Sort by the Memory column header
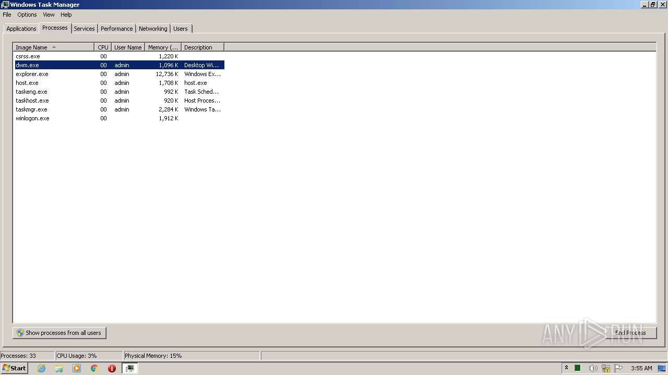Viewport: 668px width, 375px height. pyautogui.click(x=163, y=47)
